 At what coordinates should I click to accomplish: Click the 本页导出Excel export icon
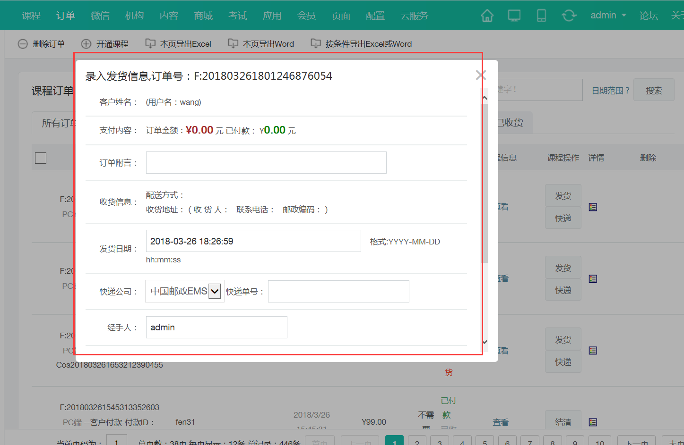150,43
